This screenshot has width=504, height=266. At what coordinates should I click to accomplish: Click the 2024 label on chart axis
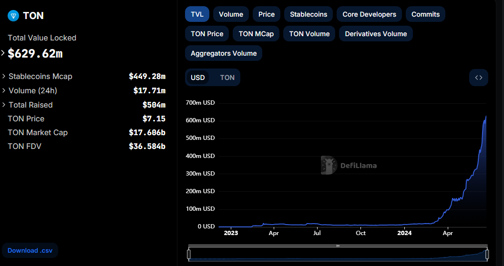[404, 233]
